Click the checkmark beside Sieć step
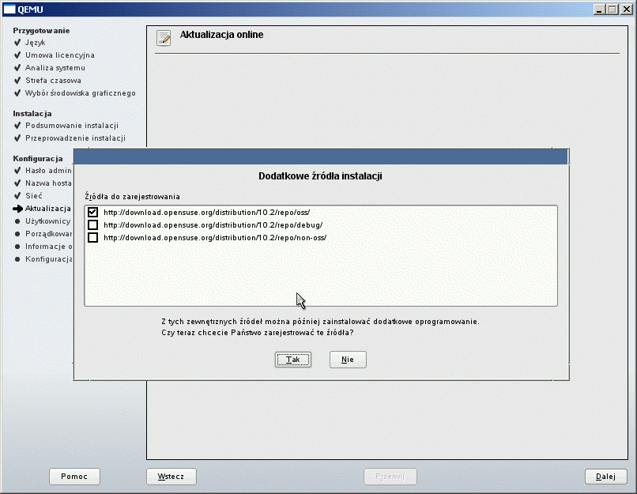Screen dimensions: 637x494 coord(17,195)
